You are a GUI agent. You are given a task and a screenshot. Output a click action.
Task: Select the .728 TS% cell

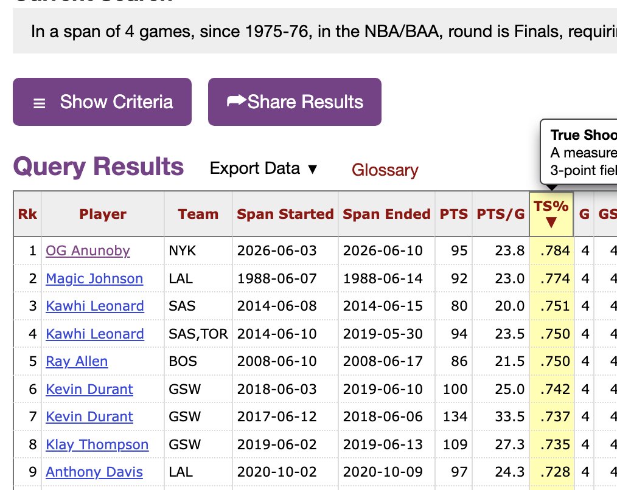(x=552, y=472)
